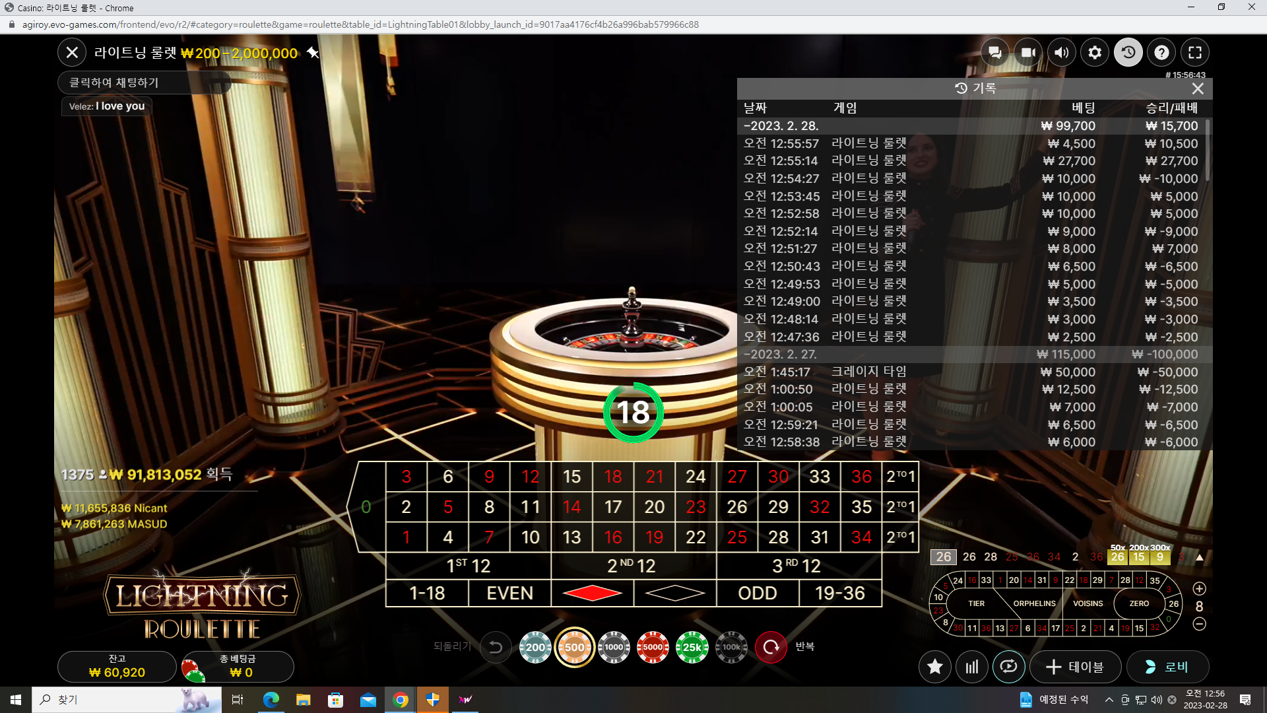This screenshot has height=713, width=1267.
Task: Click the 300x lightning number 9
Action: click(x=1160, y=557)
